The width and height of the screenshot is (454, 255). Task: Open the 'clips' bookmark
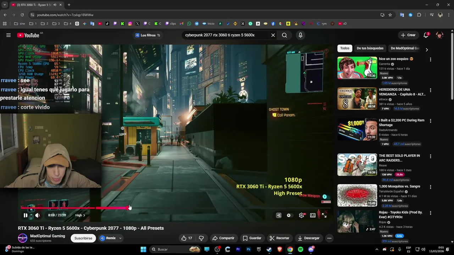[x=170, y=24]
